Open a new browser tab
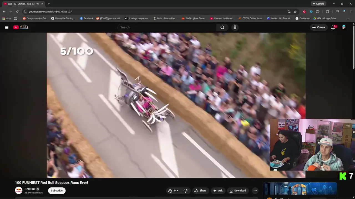 [49, 4]
